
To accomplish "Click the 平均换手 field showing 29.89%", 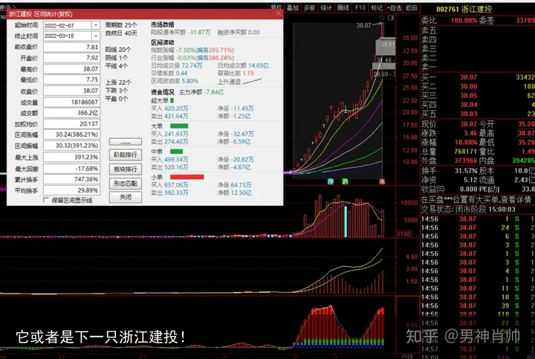I will (x=71, y=190).
